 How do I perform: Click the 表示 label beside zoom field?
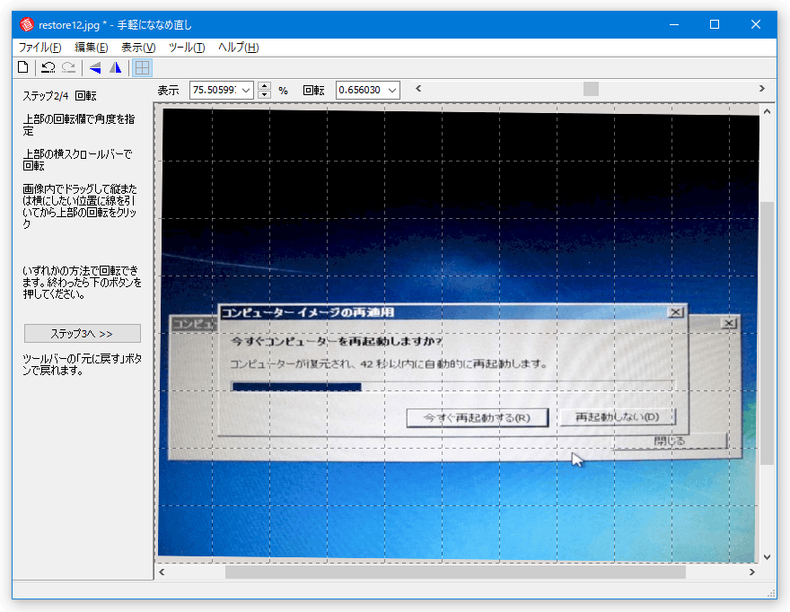[x=168, y=90]
